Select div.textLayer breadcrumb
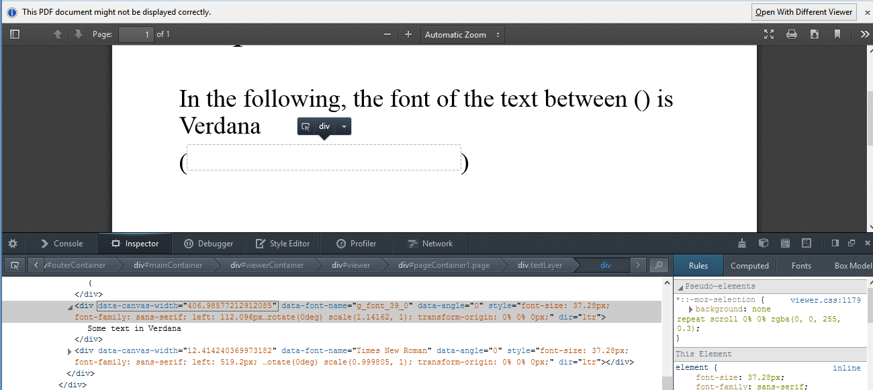 540,265
